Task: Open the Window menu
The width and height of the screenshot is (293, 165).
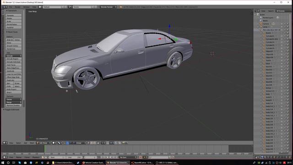Action: click(x=27, y=7)
